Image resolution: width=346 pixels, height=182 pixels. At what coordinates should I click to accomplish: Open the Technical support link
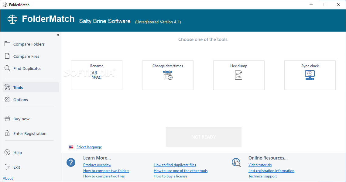point(262,176)
